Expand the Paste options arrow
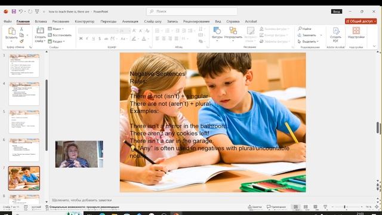 [x=11, y=41]
